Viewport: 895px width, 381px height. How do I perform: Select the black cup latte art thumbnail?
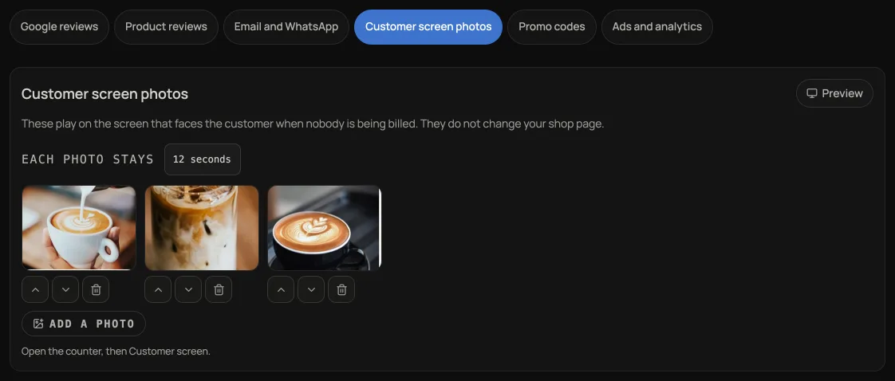[324, 228]
